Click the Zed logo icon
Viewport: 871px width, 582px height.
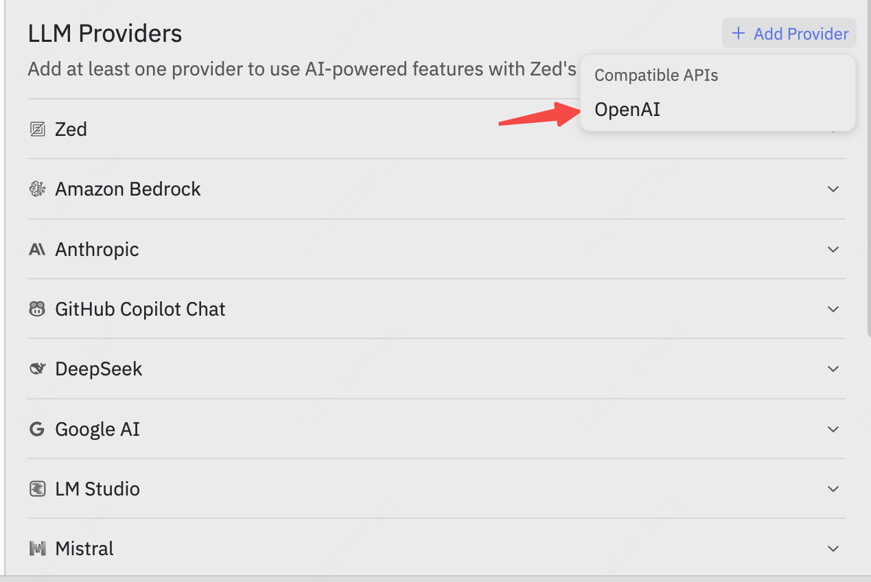click(x=37, y=129)
